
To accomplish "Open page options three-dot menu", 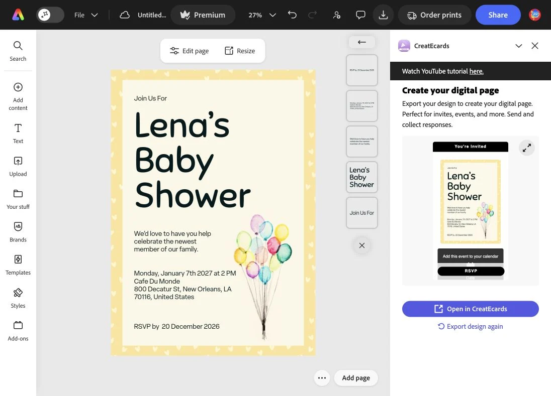I will [322, 378].
